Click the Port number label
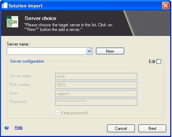The height and width of the screenshot is (137, 172). [x=21, y=85]
